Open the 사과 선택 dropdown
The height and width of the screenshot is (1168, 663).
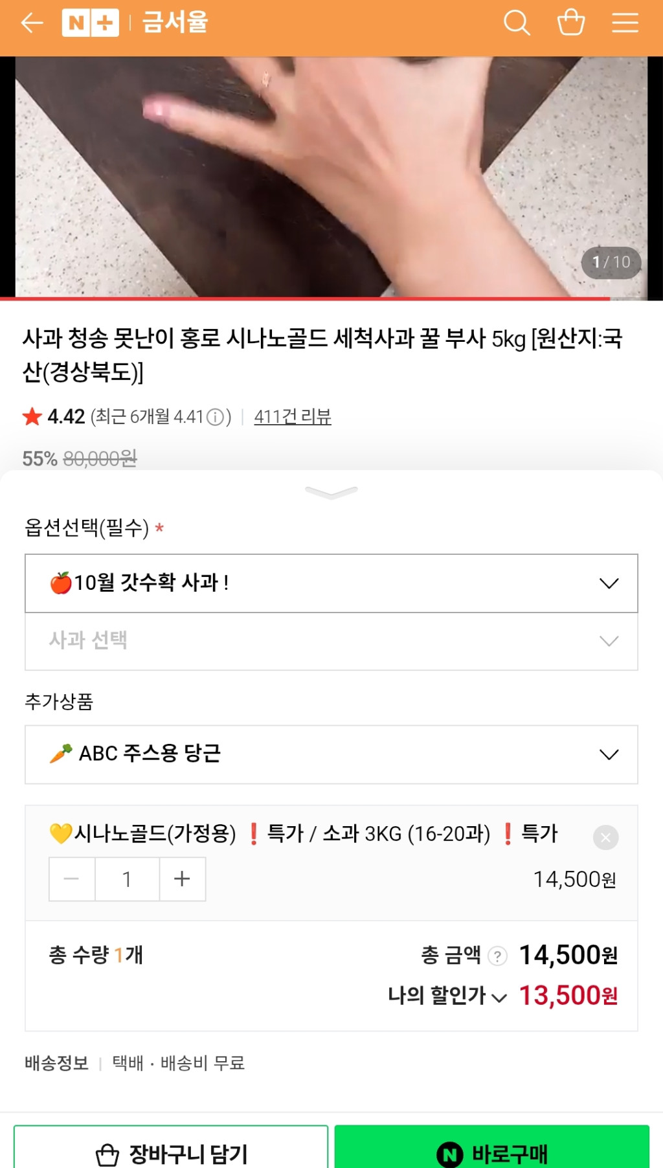[x=331, y=641]
